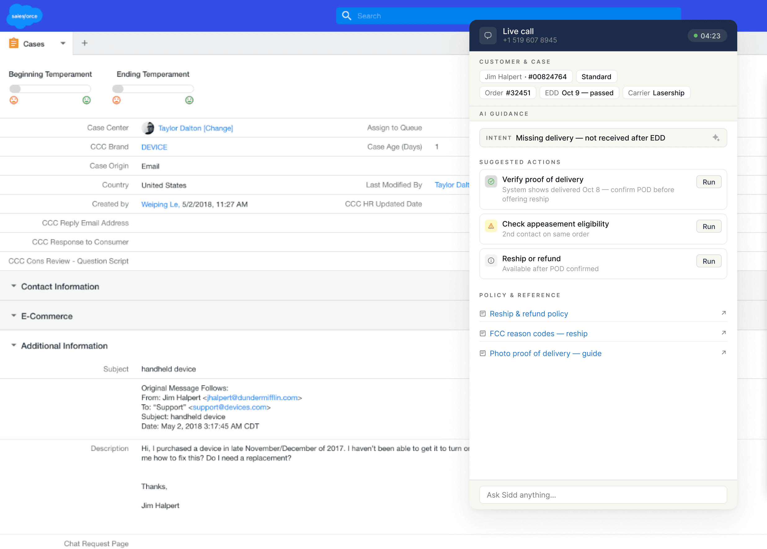
Task: Run the Verify proof of delivery action
Action: (x=708, y=182)
